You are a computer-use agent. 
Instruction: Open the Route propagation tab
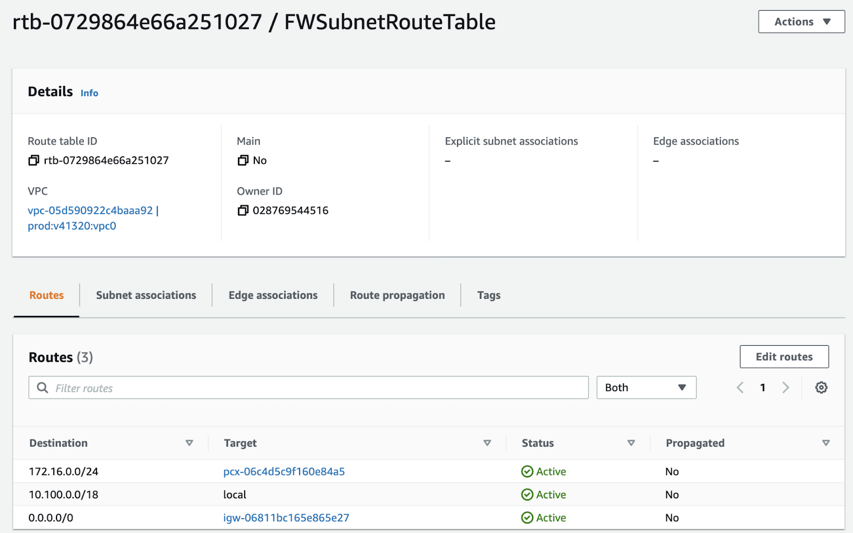[397, 296]
